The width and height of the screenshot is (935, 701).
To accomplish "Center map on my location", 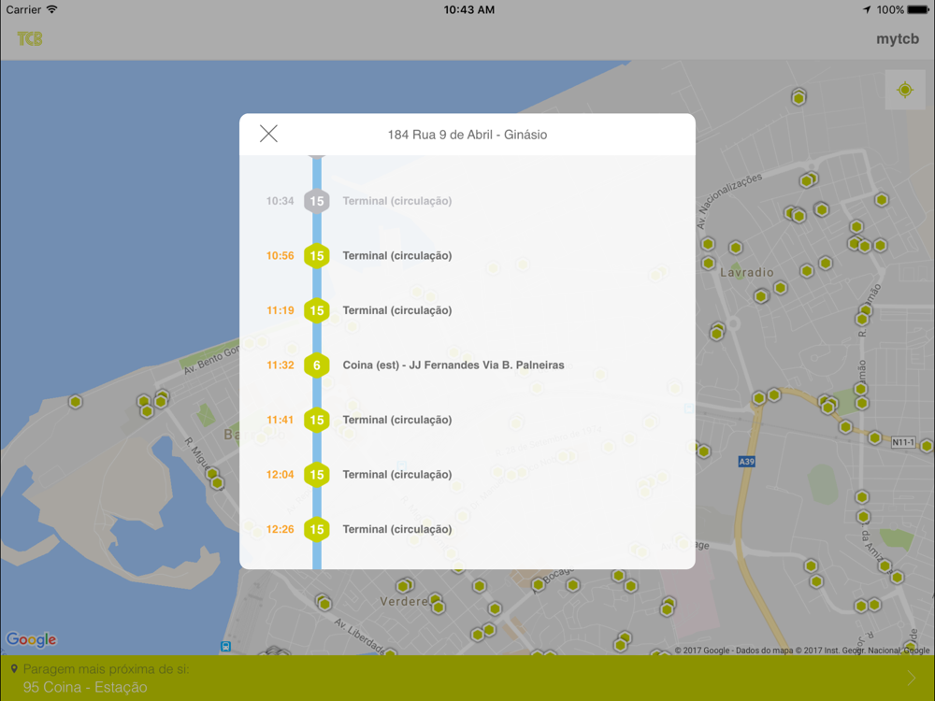I will [x=905, y=90].
